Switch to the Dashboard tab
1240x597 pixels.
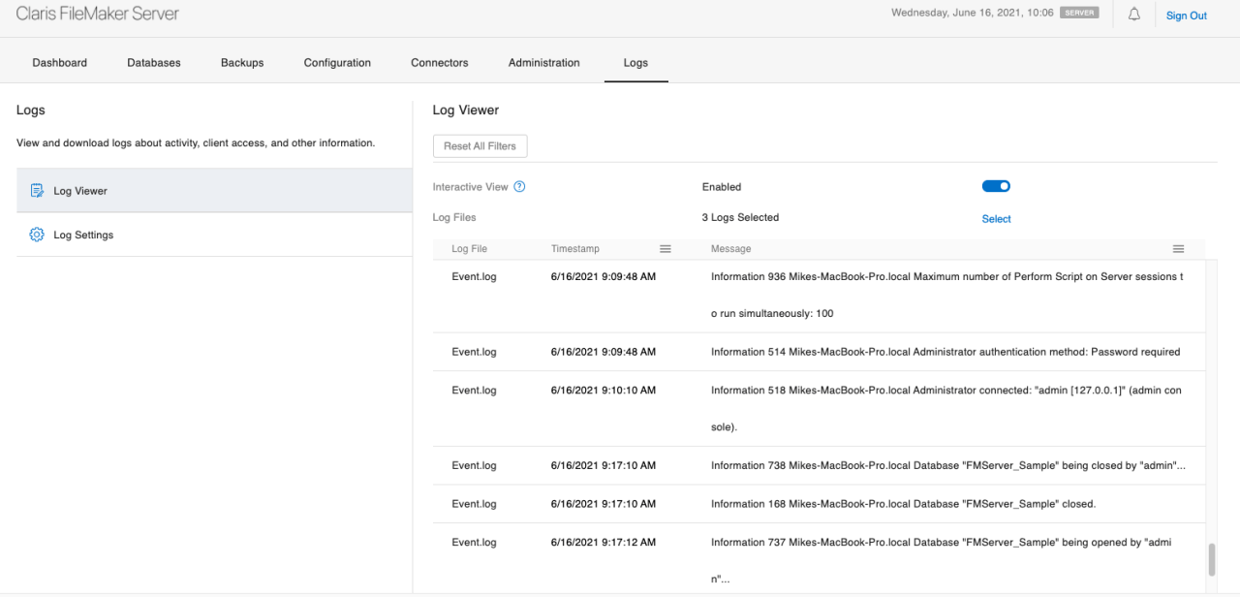click(60, 63)
